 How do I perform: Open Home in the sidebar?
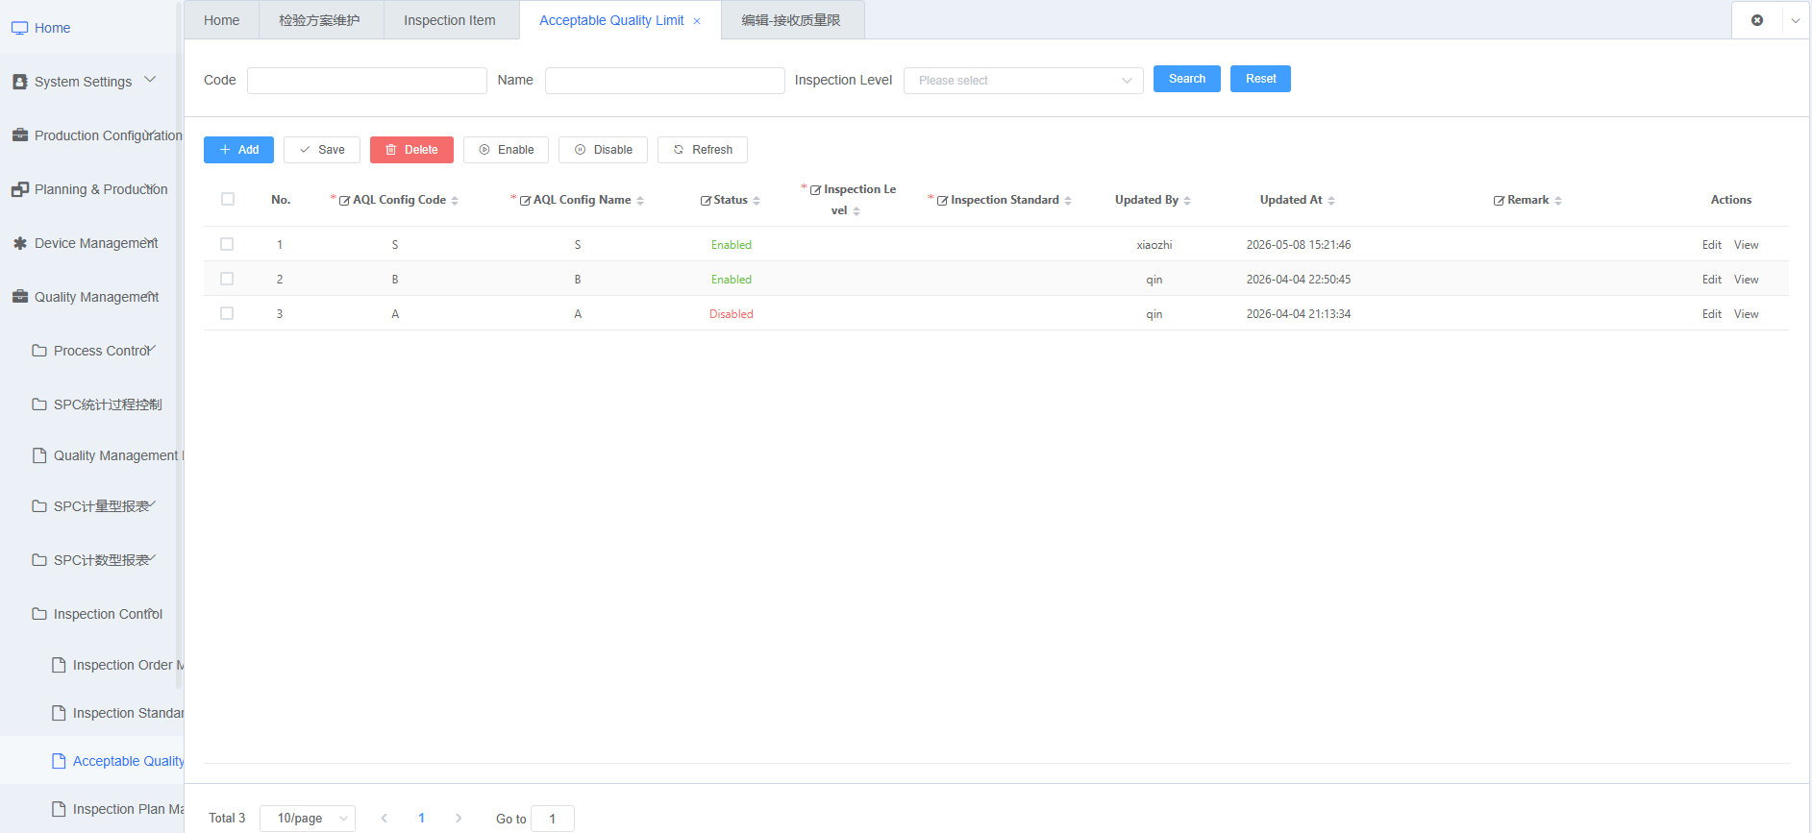point(53,28)
